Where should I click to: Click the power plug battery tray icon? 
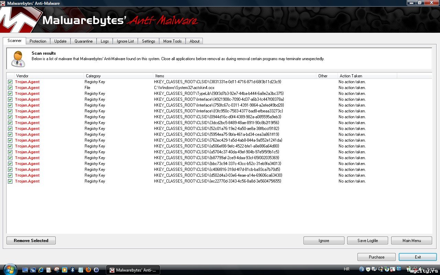[x=409, y=269]
